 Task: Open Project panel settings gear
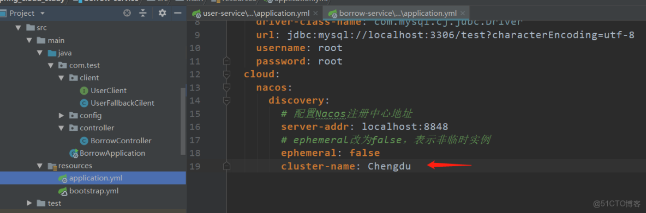(x=163, y=13)
